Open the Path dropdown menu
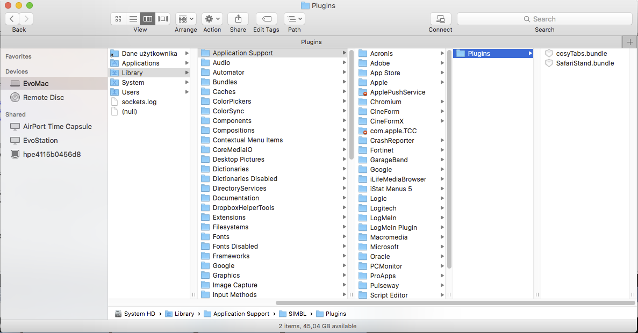This screenshot has width=638, height=333. (294, 19)
